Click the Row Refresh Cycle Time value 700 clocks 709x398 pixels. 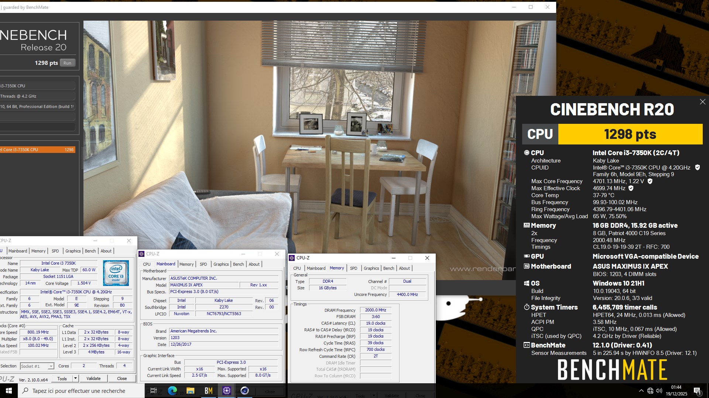376,349
